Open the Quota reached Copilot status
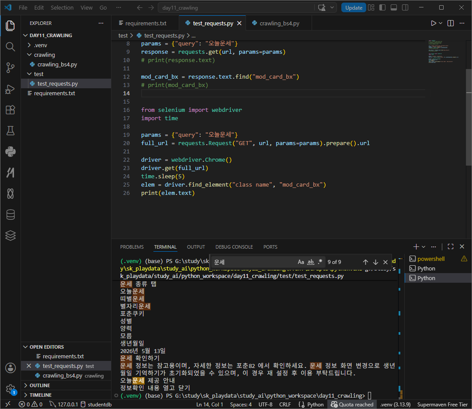 (x=352, y=405)
